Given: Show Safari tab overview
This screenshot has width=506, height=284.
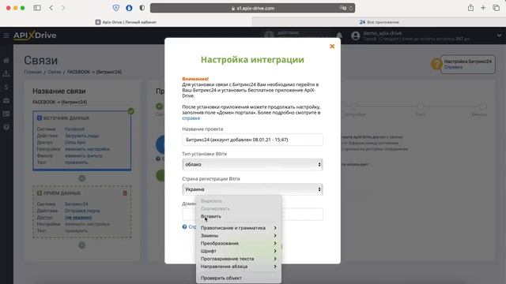Looking at the screenshot, I should tap(497, 8).
